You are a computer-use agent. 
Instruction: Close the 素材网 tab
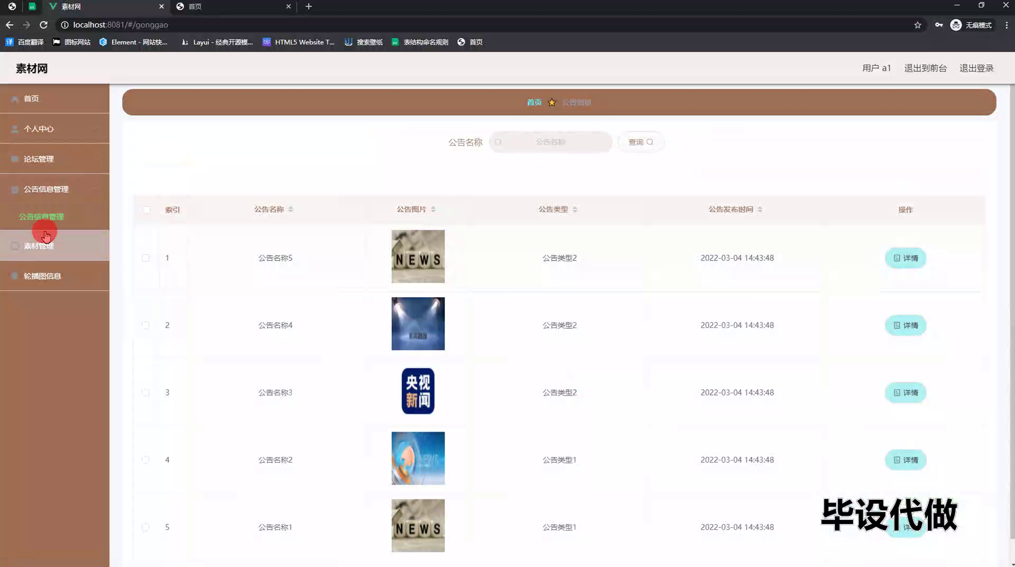pyautogui.click(x=161, y=6)
